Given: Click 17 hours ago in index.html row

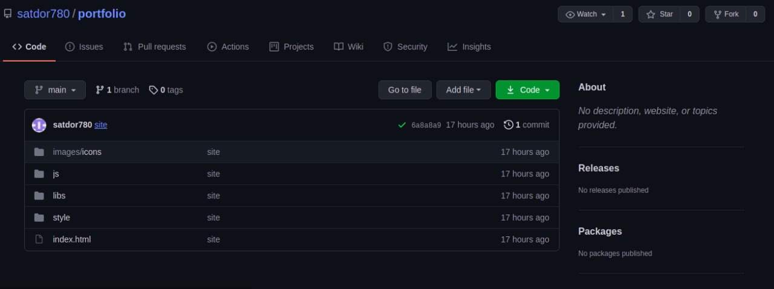Looking at the screenshot, I should 525,239.
